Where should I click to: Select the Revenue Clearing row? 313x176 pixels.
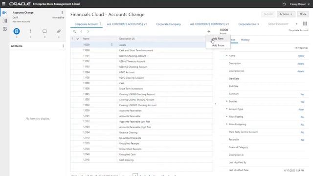(x=142, y=132)
